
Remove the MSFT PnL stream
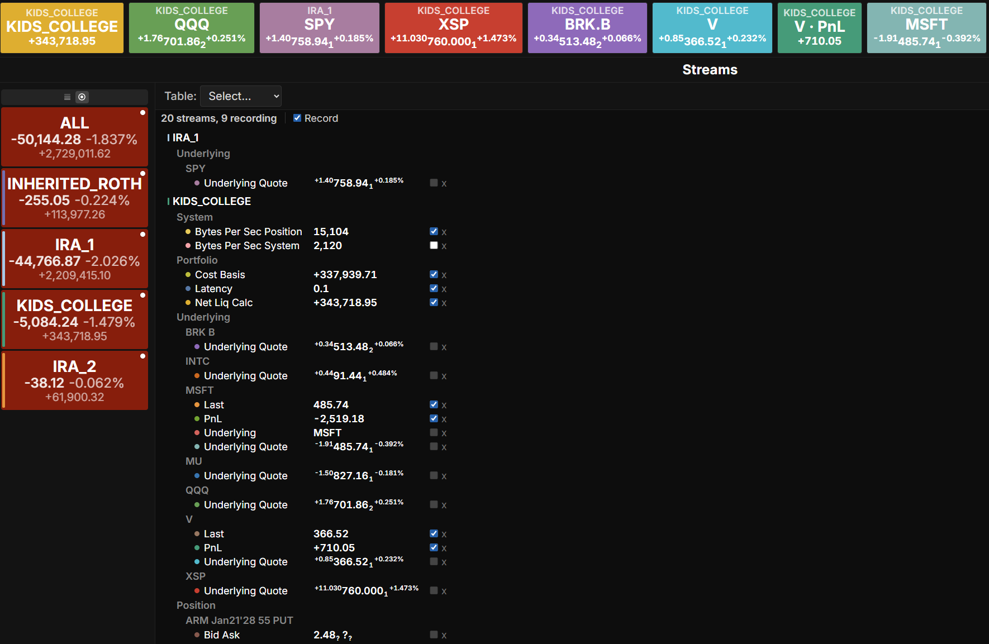pyautogui.click(x=444, y=419)
